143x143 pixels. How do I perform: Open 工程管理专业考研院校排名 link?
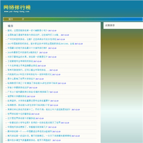click(x=20, y=61)
